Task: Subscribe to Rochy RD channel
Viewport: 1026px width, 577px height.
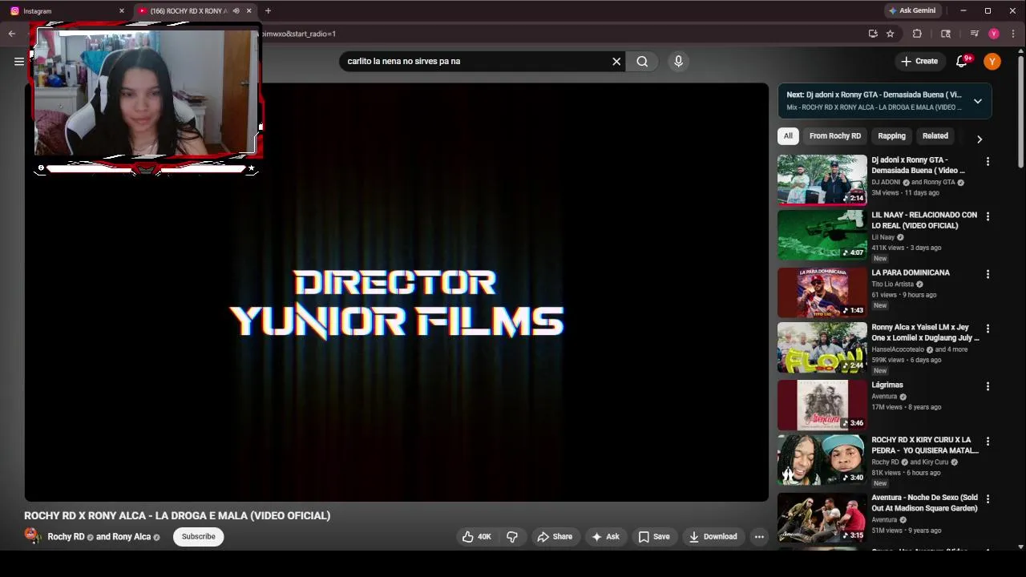Action: pyautogui.click(x=198, y=537)
